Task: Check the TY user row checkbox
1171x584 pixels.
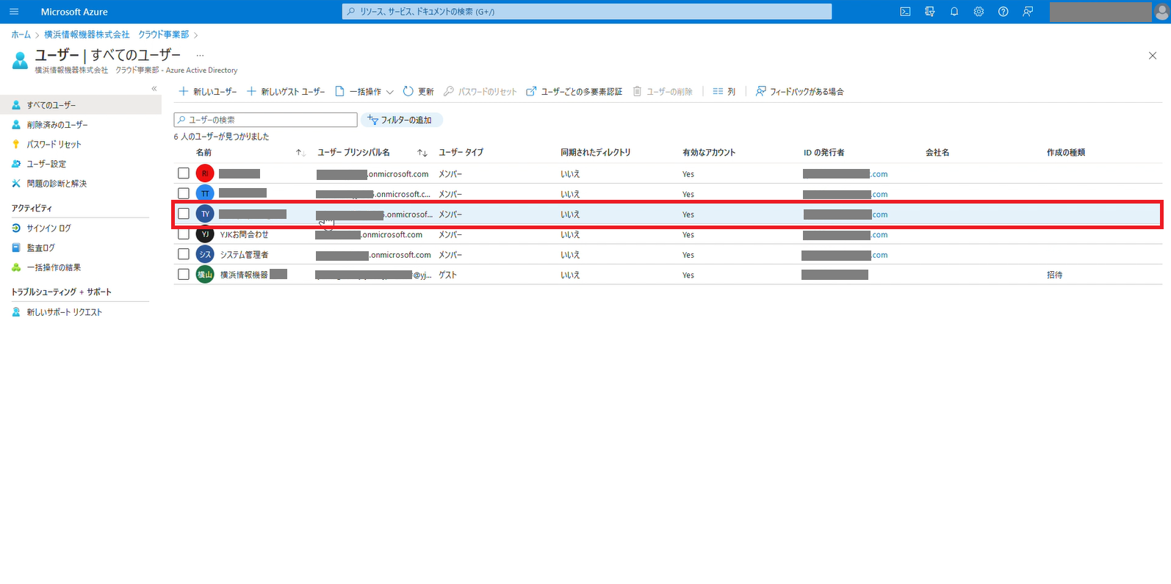Action: click(184, 214)
